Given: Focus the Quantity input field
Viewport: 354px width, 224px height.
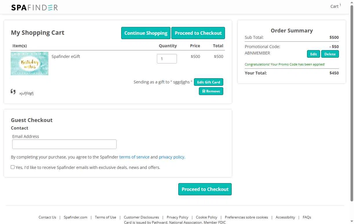Looking at the screenshot, I should (x=167, y=59).
